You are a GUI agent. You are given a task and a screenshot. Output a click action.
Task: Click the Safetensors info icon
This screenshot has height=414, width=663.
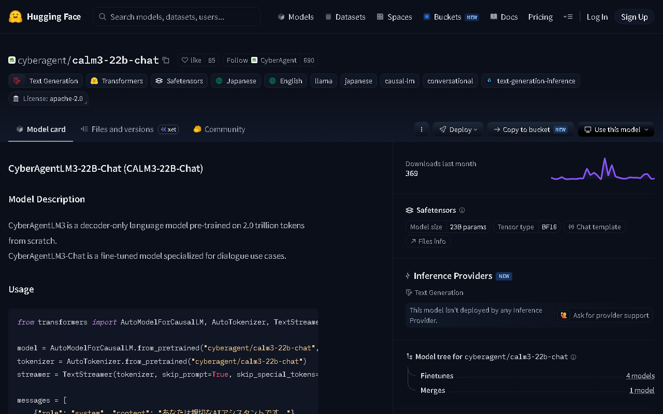[462, 210]
